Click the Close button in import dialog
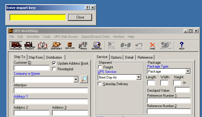Image resolution: width=202 pixels, height=117 pixels. pos(80,17)
